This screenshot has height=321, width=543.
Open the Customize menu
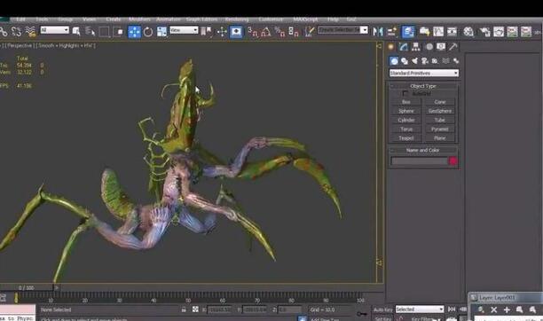[x=271, y=20]
